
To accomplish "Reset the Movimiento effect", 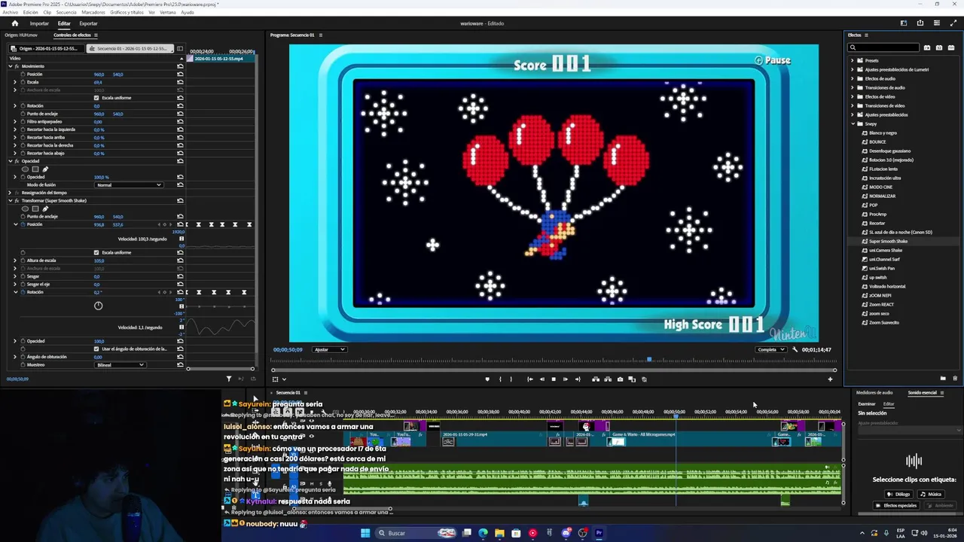I will (180, 66).
